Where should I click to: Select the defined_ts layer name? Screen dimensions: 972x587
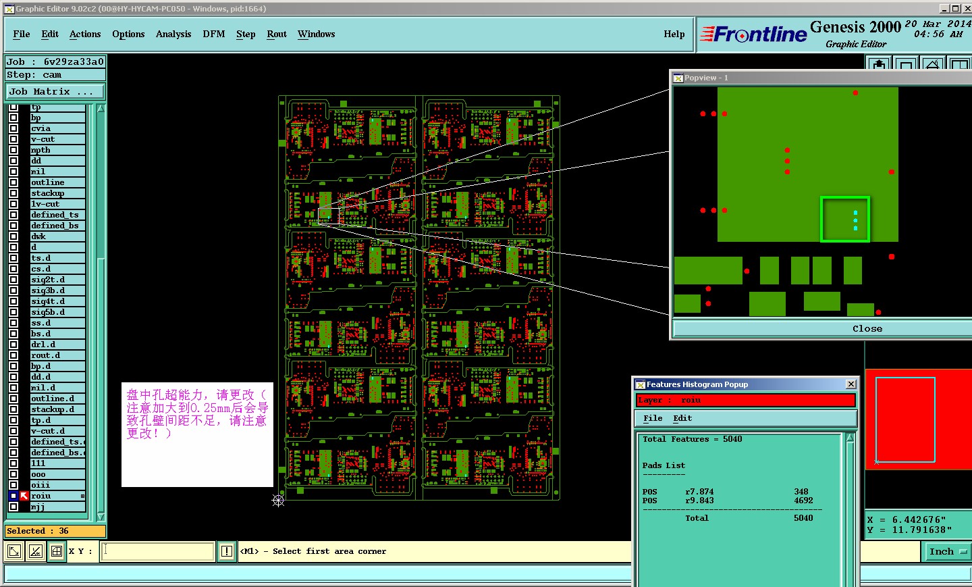click(x=58, y=215)
